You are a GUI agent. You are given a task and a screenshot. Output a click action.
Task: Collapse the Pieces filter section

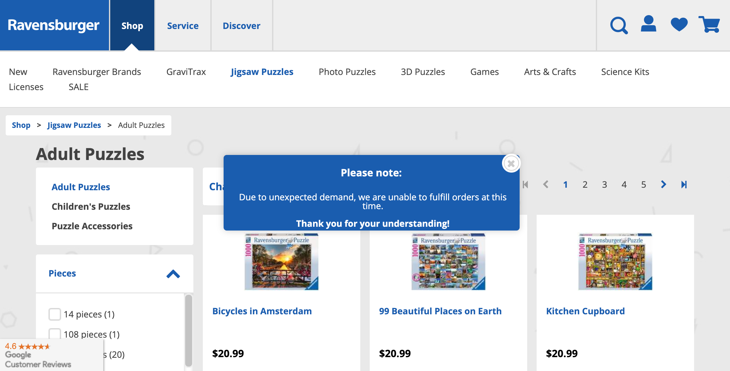[173, 274]
